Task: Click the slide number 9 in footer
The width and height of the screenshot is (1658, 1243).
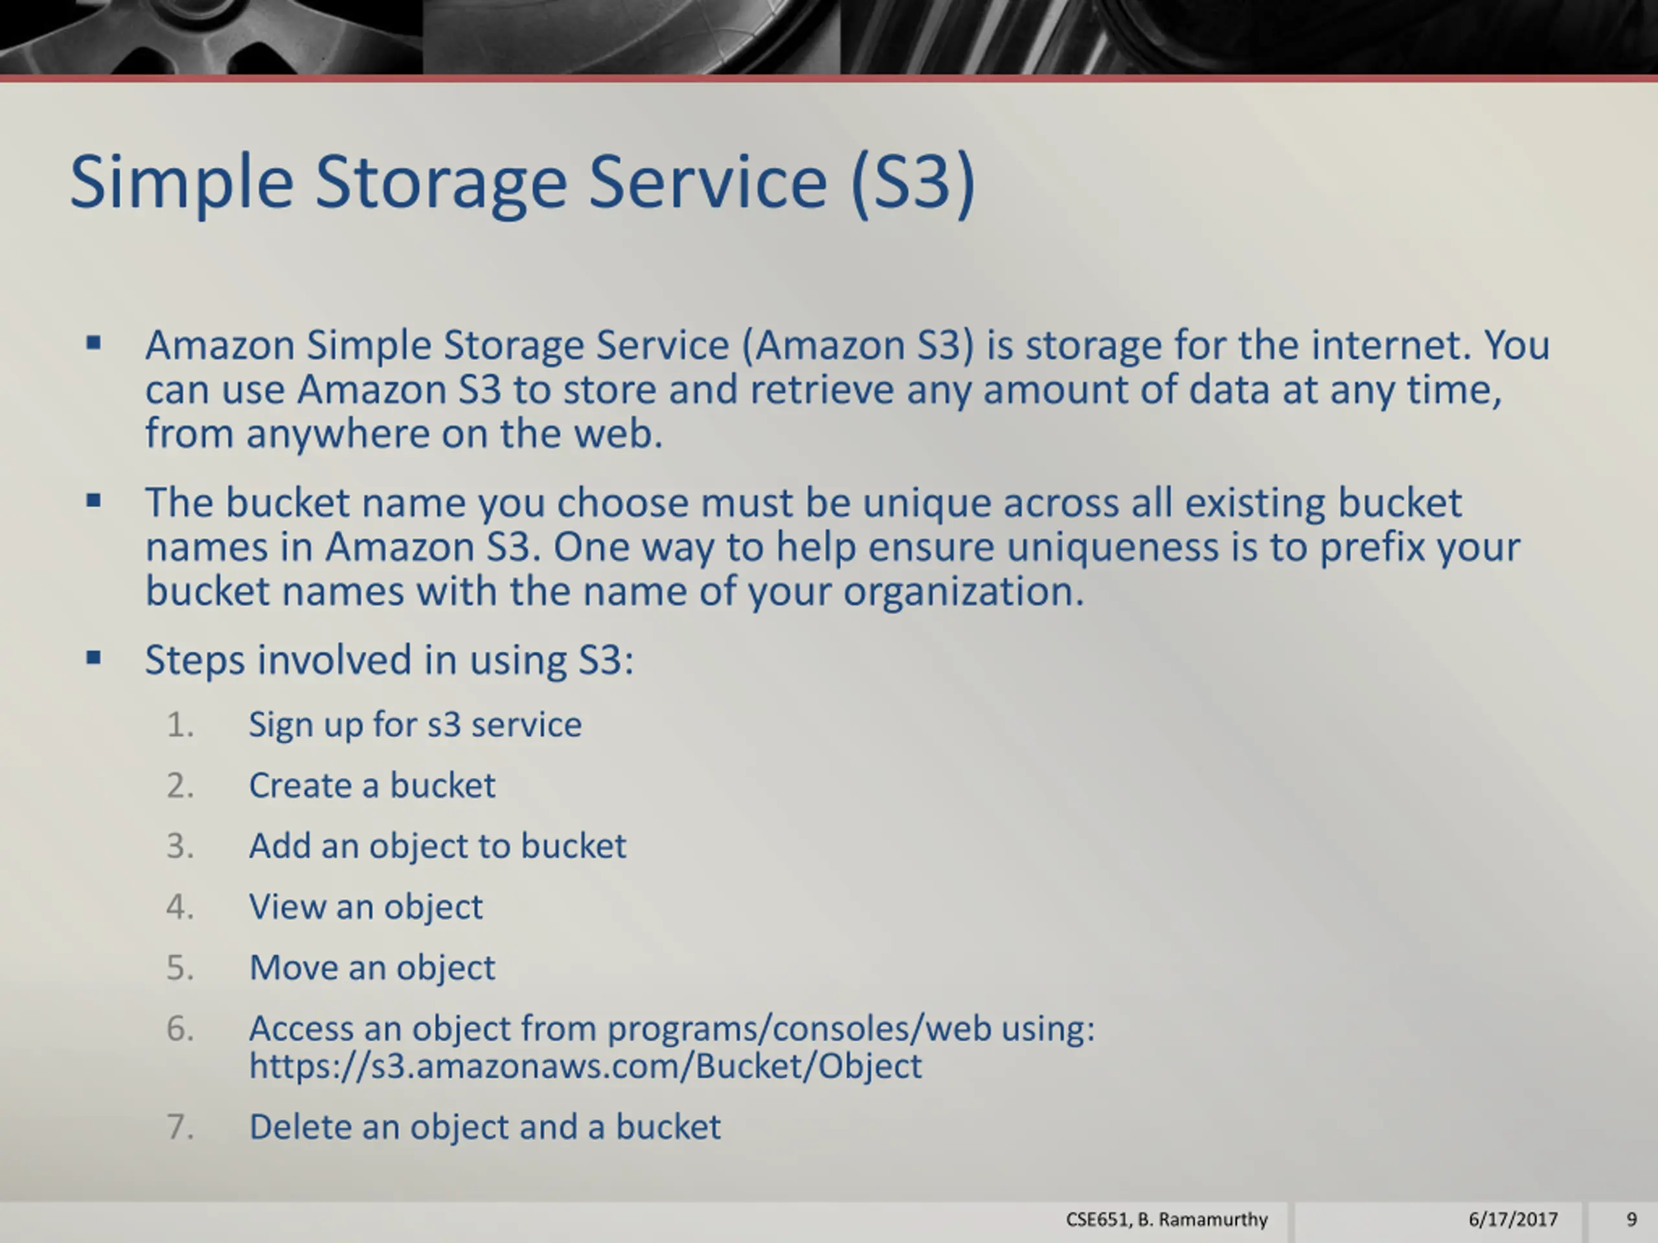Action: (x=1631, y=1220)
